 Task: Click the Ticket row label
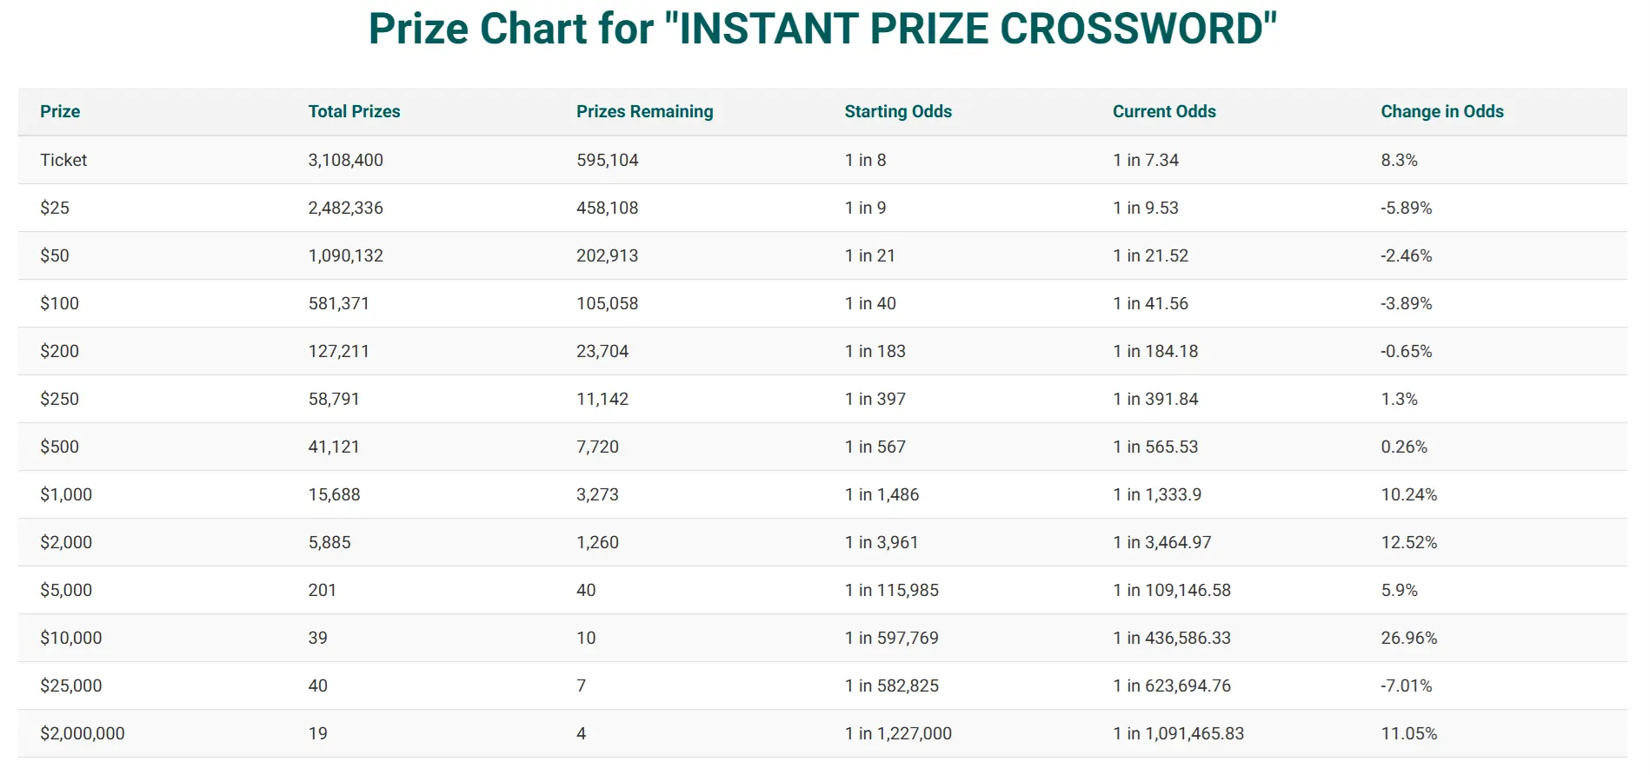63,160
